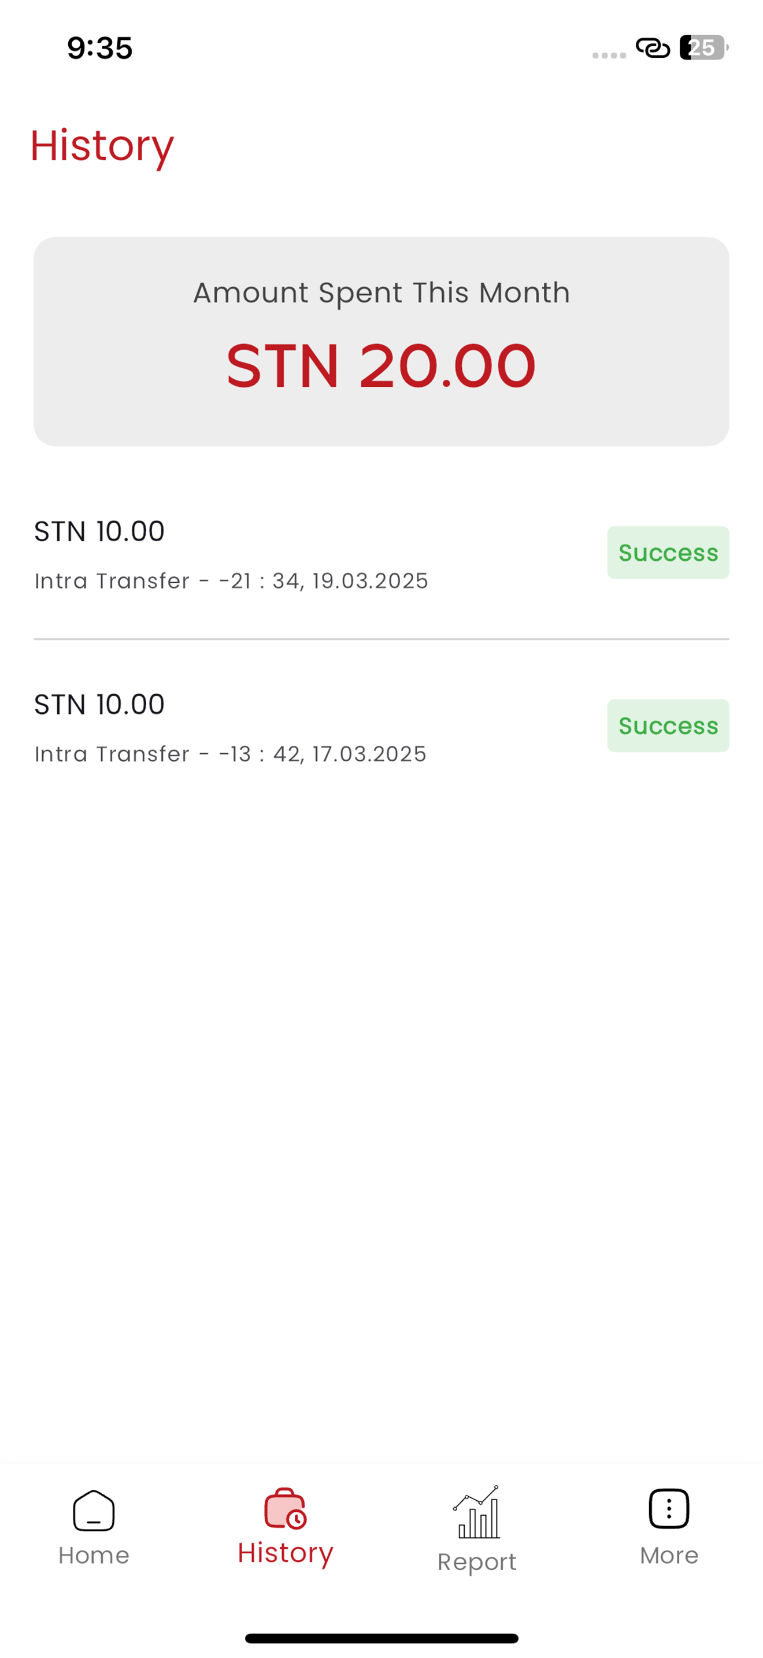Tap the 9:35 clock in status bar
Image resolution: width=763 pixels, height=1658 pixels.
pyautogui.click(x=100, y=49)
